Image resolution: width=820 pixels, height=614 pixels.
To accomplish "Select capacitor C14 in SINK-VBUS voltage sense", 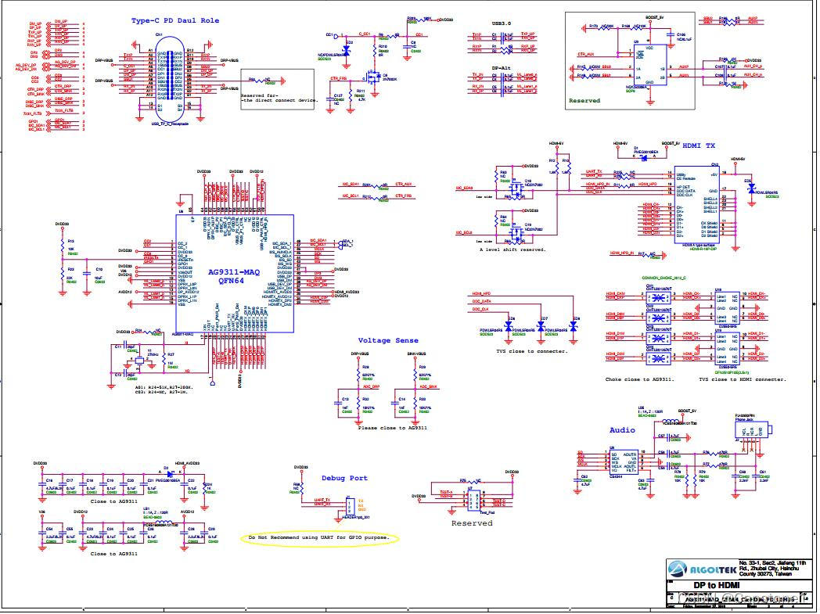I will (x=397, y=402).
